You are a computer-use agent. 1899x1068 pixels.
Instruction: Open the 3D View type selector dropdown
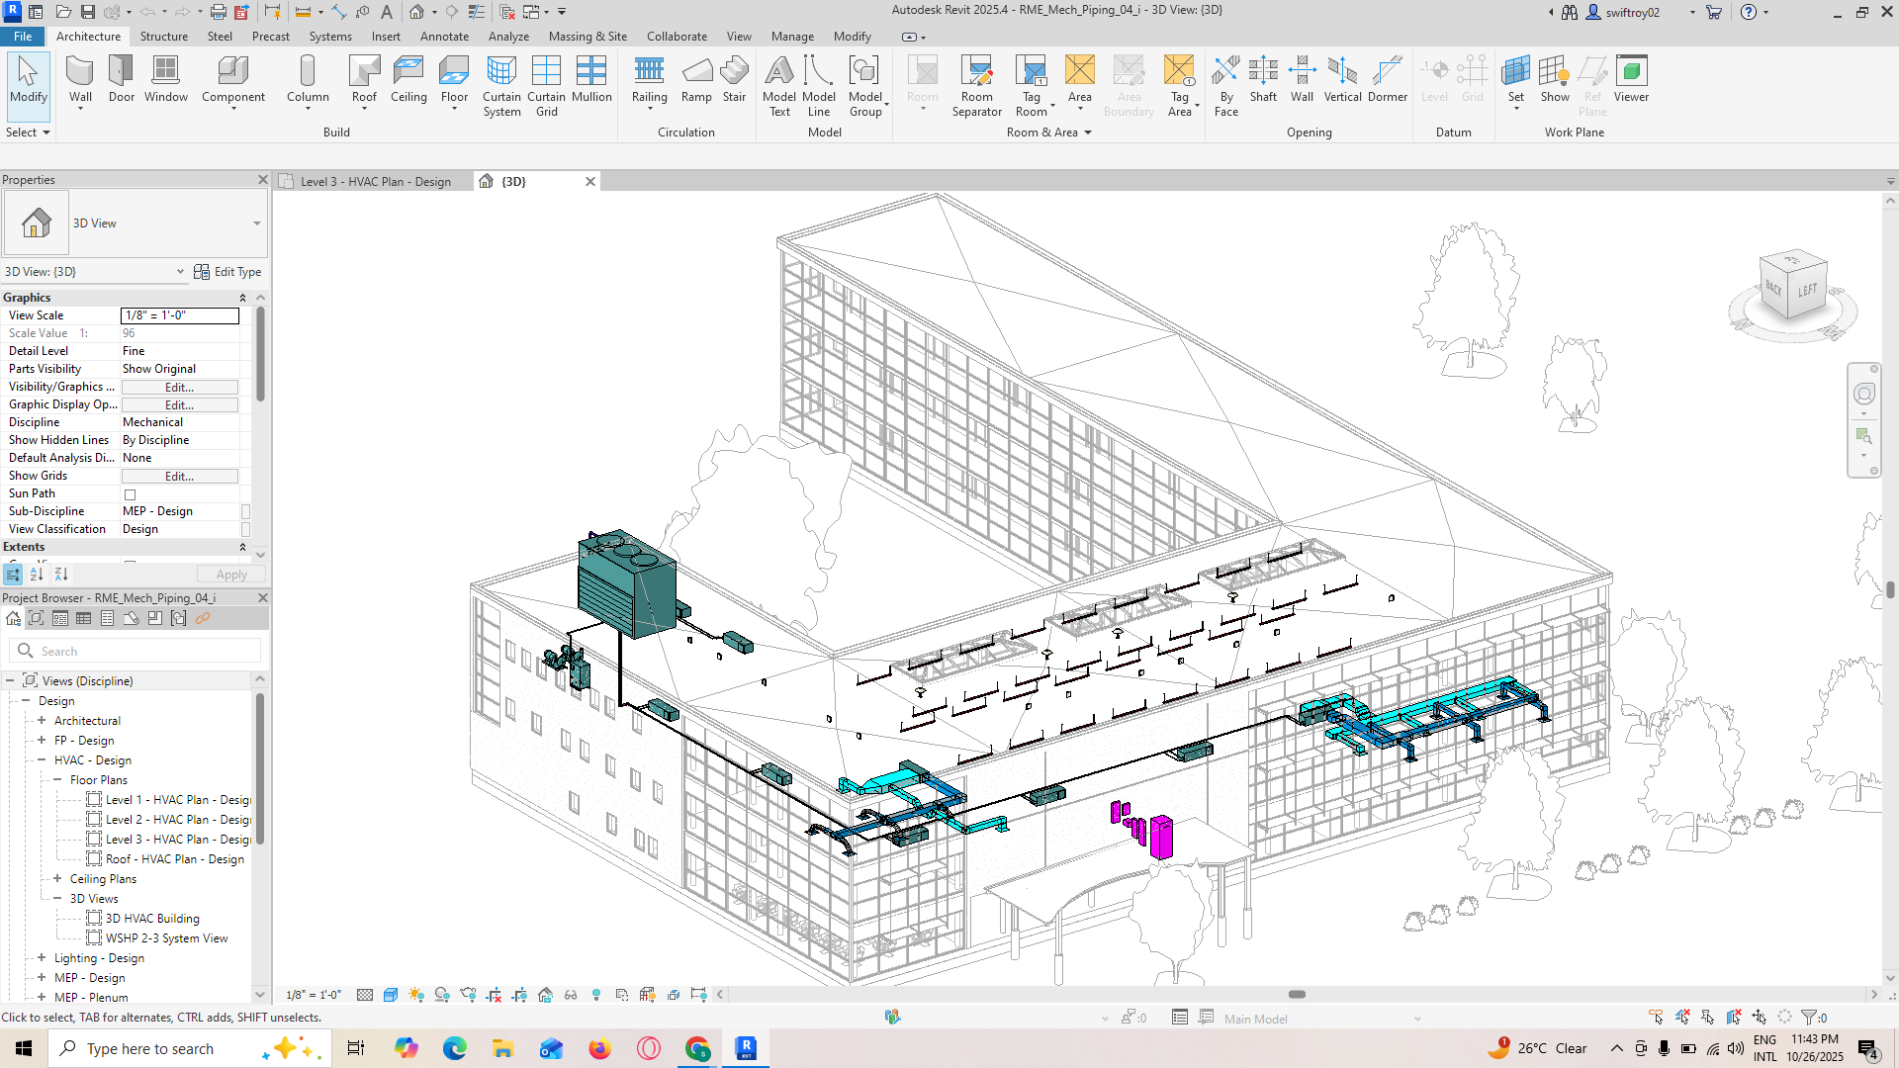point(256,223)
